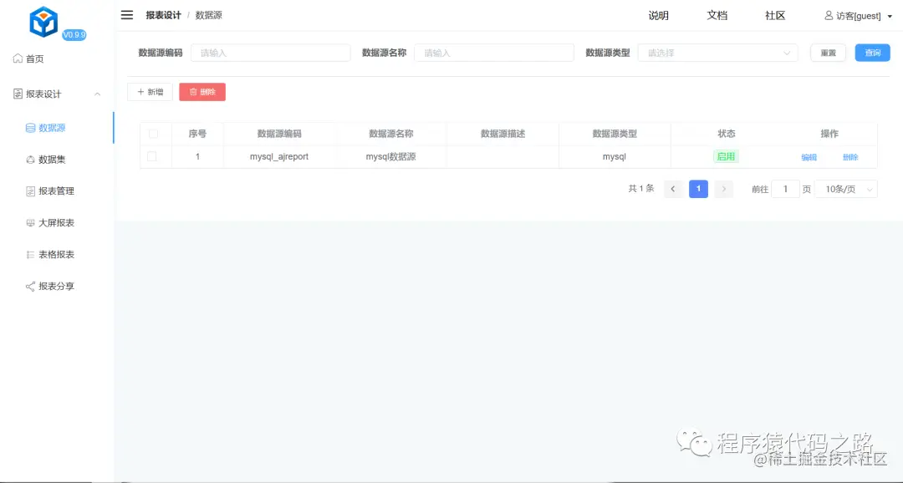Click the 序号 column header
The width and height of the screenshot is (903, 483).
[x=197, y=134]
